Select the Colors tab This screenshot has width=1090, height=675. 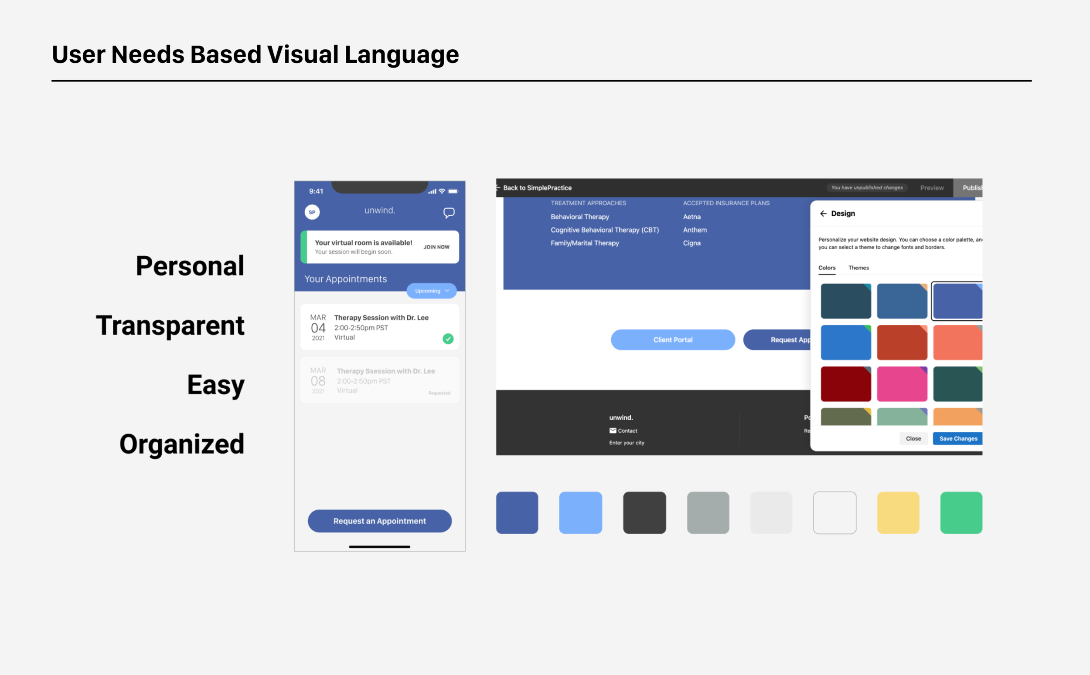tap(827, 268)
